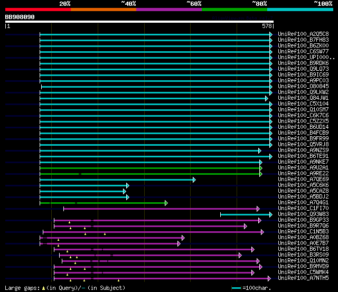Click the green arrowhead of the A7Q4G1 alignment
Image resolution: width=338 pixels, height=292 pixels.
point(166,203)
